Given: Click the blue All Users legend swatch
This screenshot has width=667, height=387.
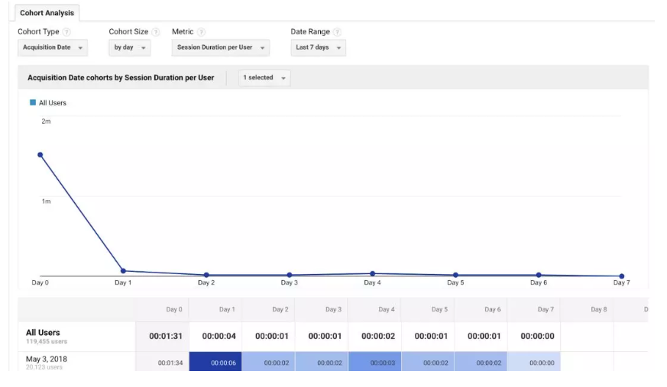Looking at the screenshot, I should (x=33, y=102).
